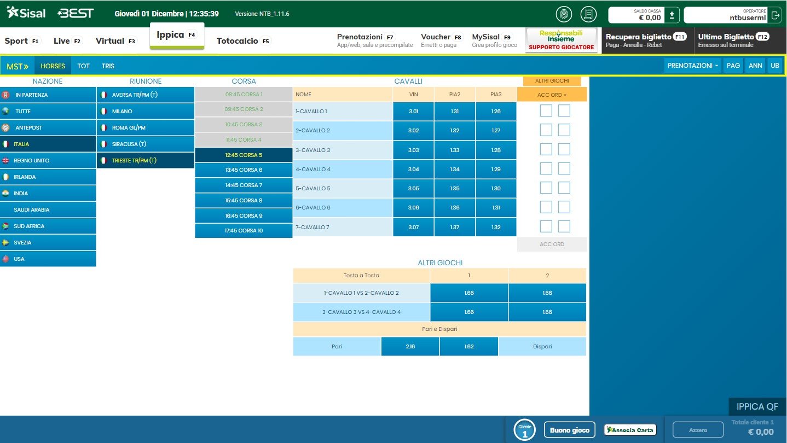This screenshot has width=787, height=443.
Task: Tick second checkbox for Cavallo 7
Action: coord(564,226)
